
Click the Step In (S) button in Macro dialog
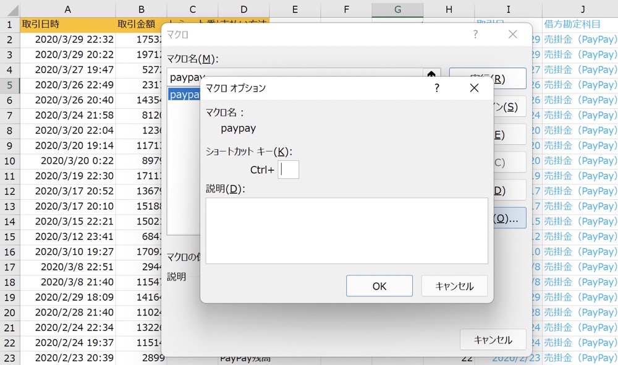(x=509, y=106)
